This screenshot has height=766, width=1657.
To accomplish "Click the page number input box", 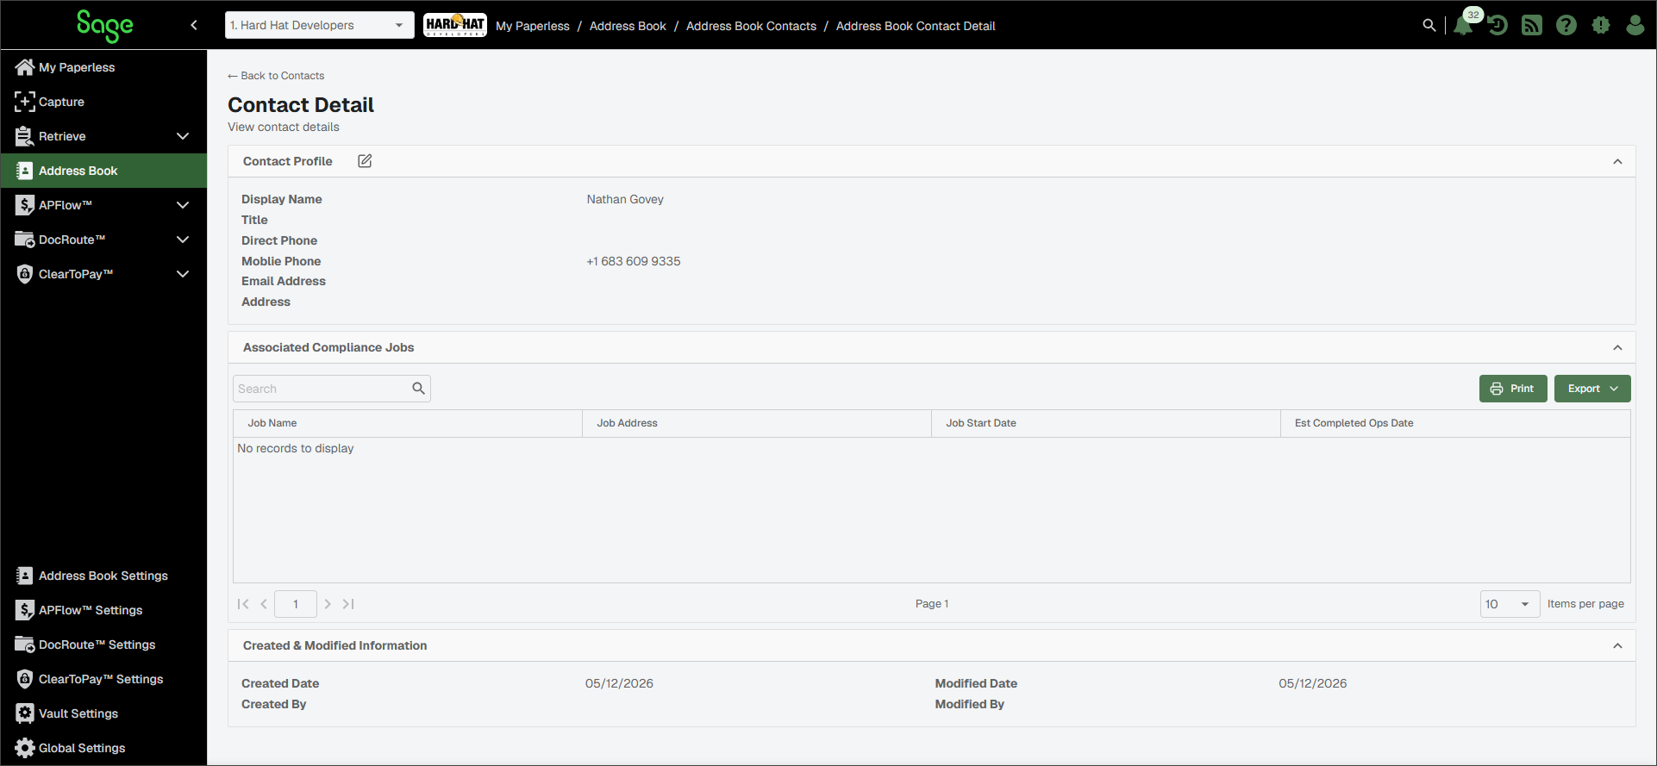I will (296, 604).
